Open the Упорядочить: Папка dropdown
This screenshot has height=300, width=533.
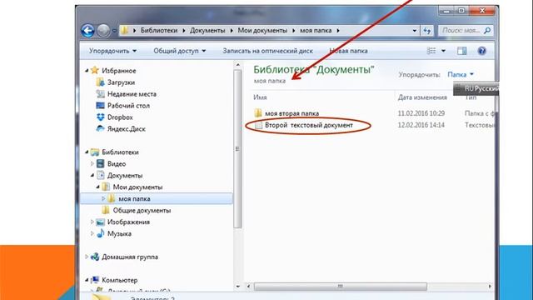461,74
